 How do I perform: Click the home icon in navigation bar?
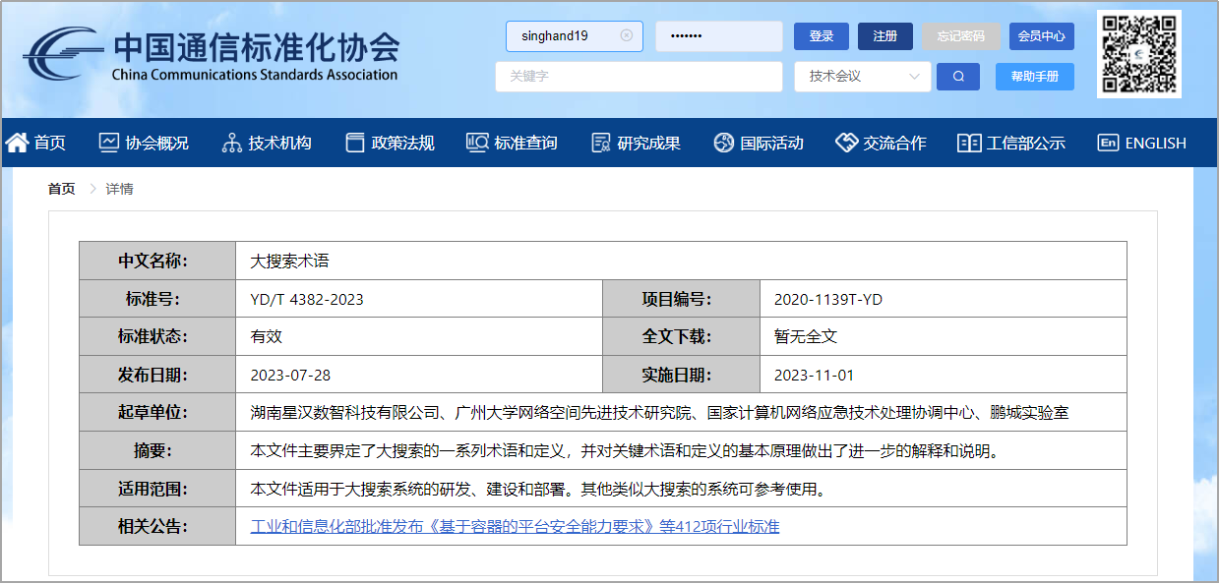[17, 143]
